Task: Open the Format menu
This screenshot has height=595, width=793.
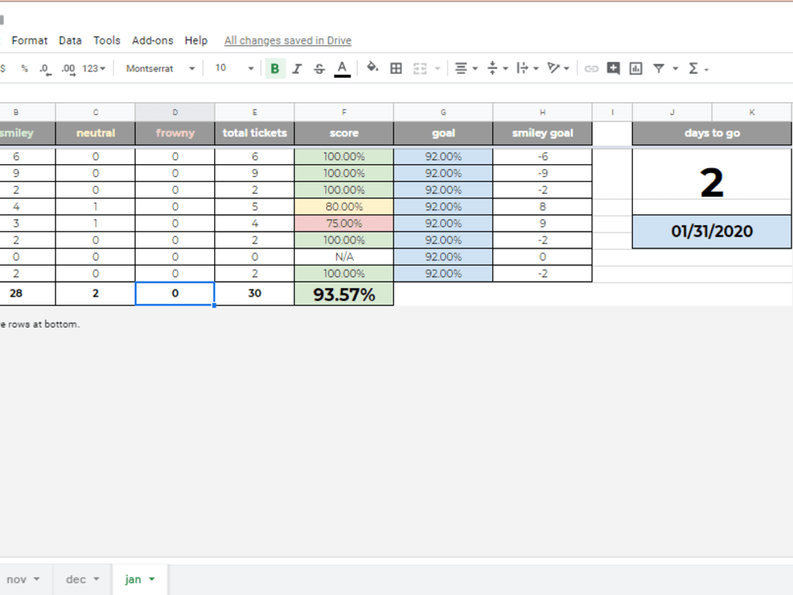Action: [x=29, y=40]
